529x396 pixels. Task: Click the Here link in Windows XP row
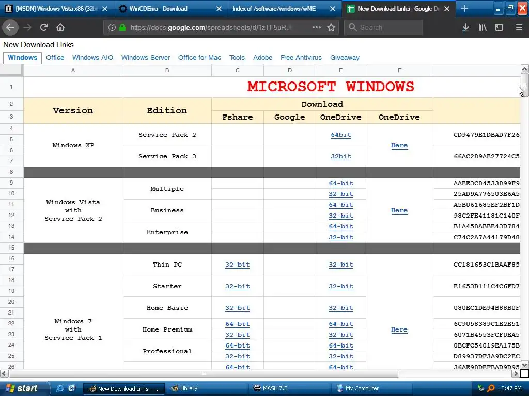399,145
